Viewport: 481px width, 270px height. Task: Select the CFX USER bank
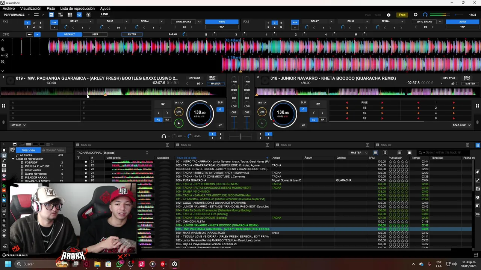(x=95, y=34)
